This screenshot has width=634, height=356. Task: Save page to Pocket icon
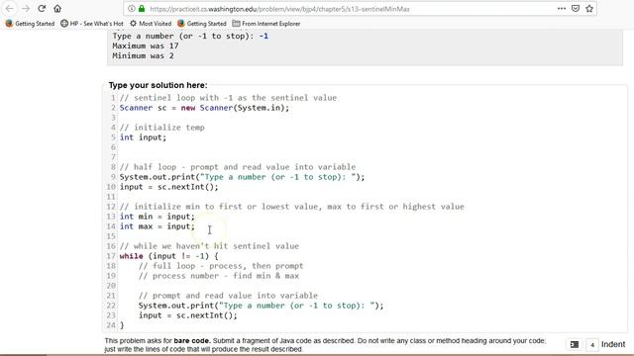click(x=576, y=9)
